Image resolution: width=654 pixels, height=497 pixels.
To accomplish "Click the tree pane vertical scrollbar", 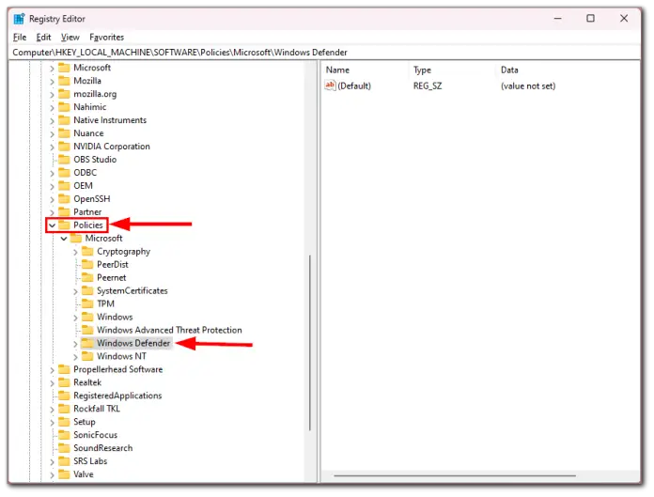I will coord(310,343).
